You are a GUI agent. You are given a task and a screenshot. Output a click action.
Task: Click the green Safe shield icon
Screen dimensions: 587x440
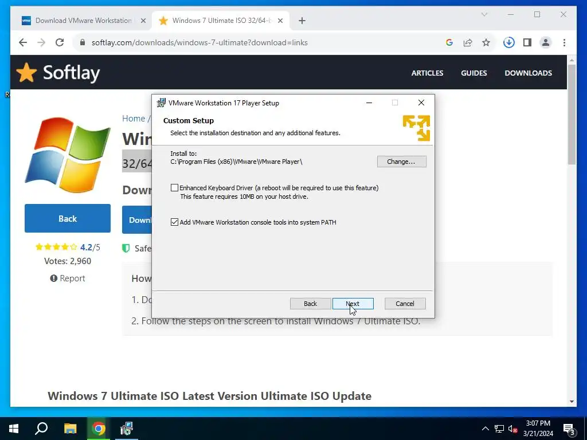click(126, 249)
